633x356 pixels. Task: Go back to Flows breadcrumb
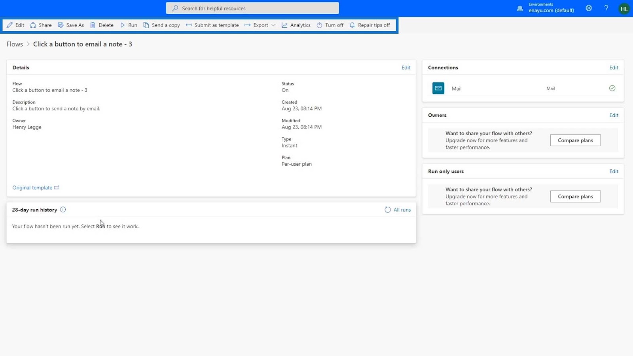(x=15, y=44)
